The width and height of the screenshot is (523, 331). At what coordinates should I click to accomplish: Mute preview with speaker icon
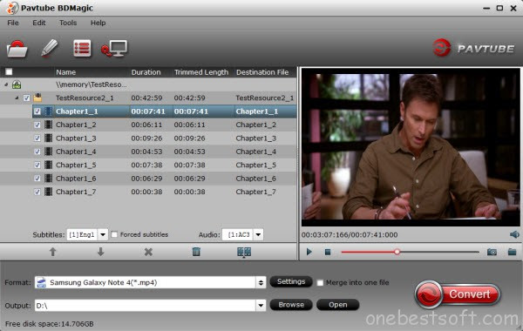click(x=514, y=234)
